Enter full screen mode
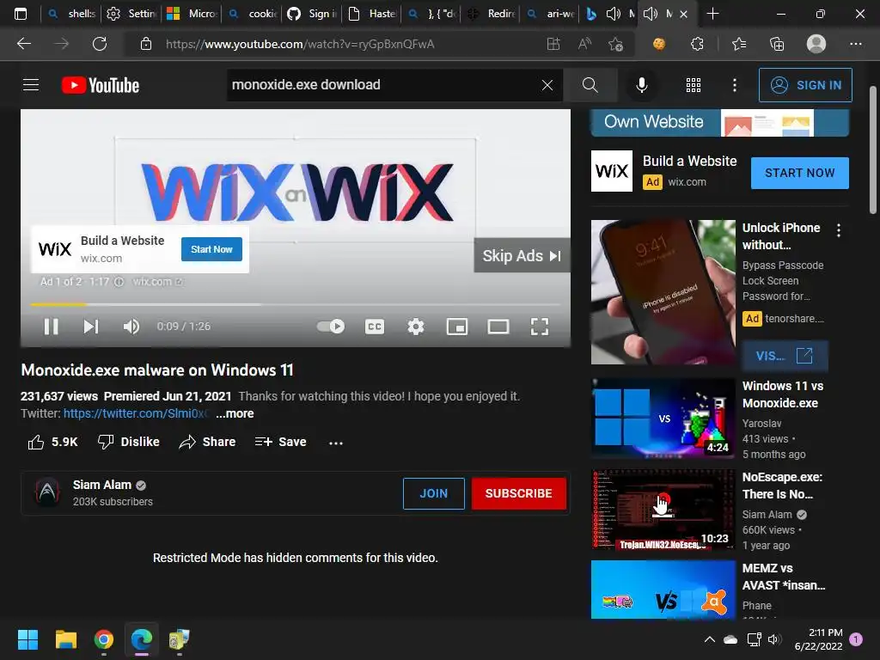This screenshot has width=880, height=660. tap(540, 327)
